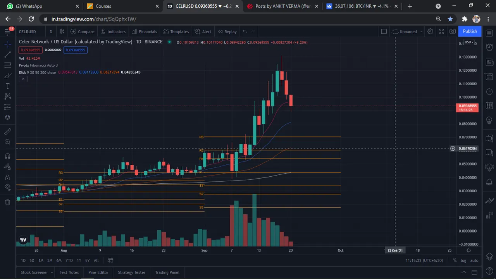The image size is (496, 279).
Task: Activate the zoom-in tool
Action: (7, 142)
